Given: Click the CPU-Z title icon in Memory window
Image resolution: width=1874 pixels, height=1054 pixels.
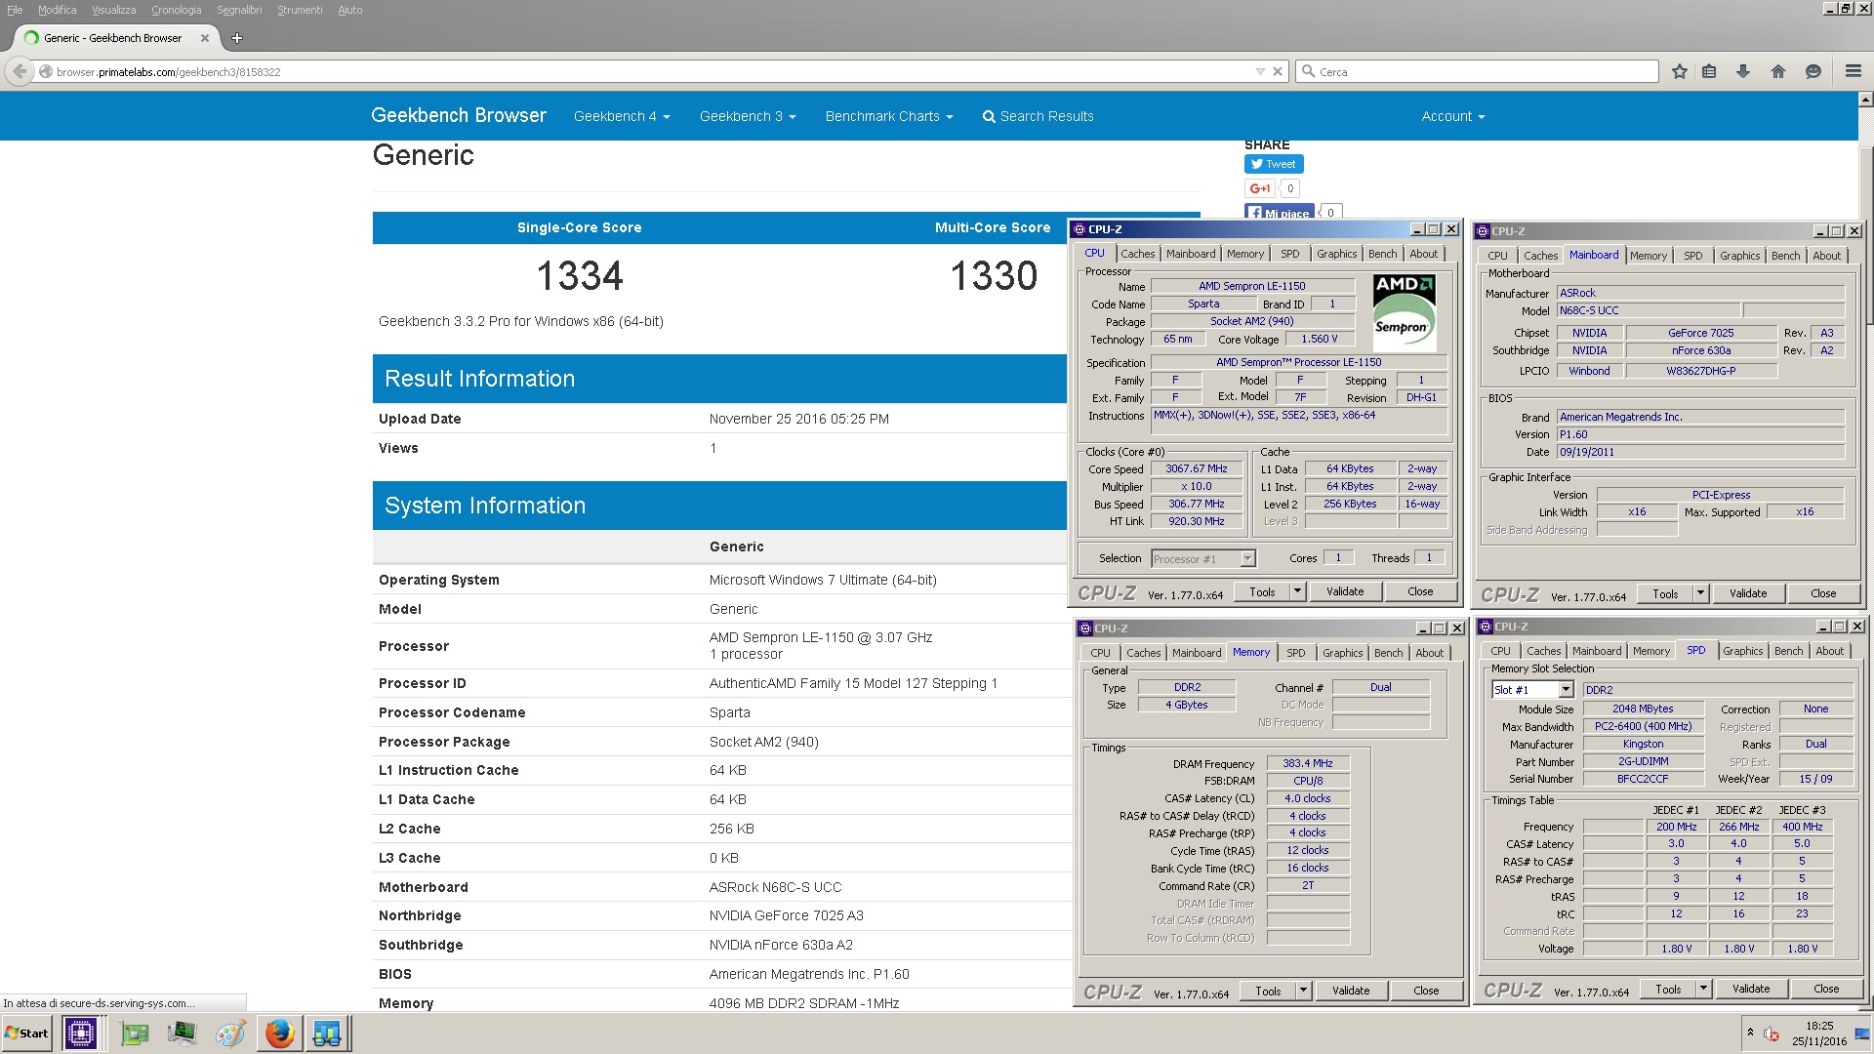Looking at the screenshot, I should coord(1085,628).
